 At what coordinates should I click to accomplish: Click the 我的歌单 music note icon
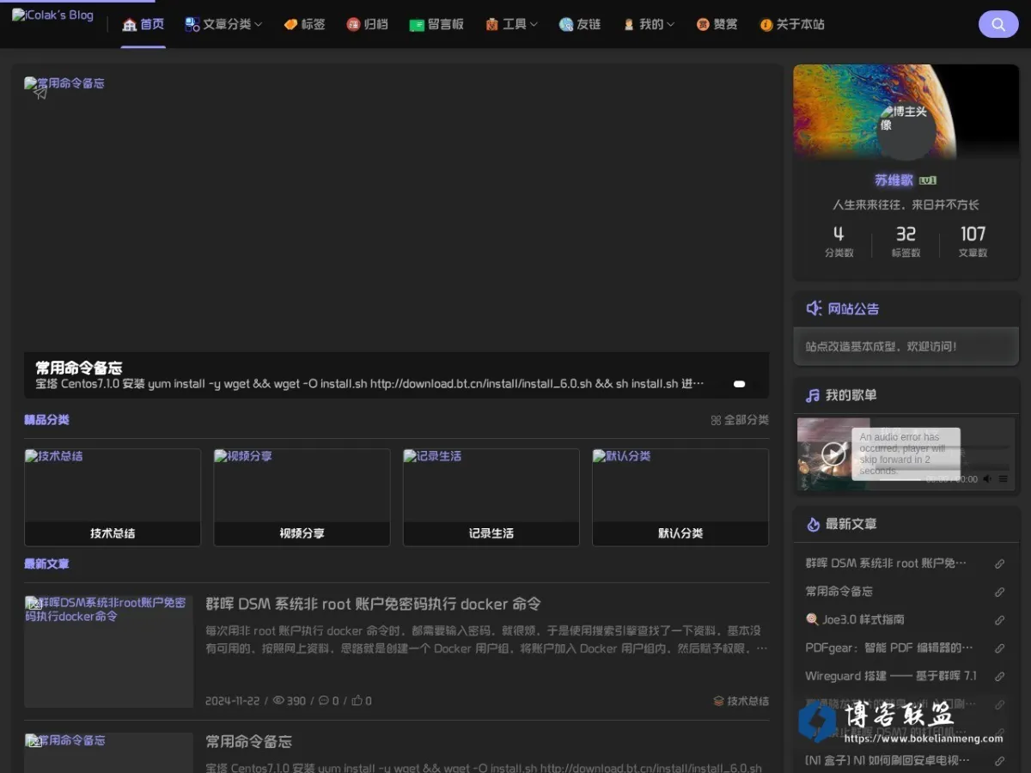point(813,395)
